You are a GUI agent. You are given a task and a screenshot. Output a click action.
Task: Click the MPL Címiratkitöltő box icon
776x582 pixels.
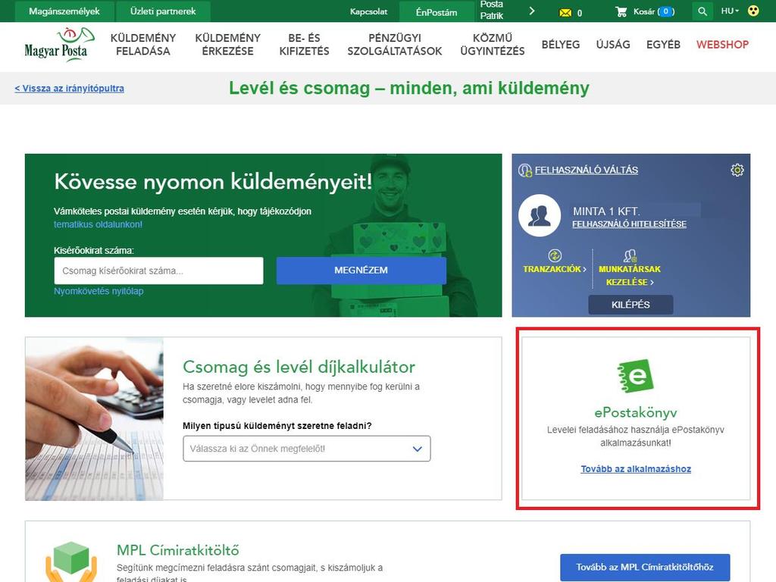[x=71, y=562]
